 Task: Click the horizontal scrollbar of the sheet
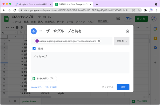pos(30,97)
